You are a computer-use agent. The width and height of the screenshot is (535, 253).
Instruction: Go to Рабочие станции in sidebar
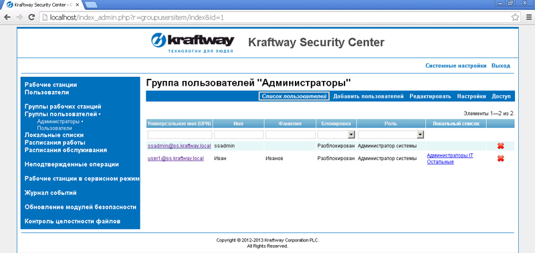51,85
